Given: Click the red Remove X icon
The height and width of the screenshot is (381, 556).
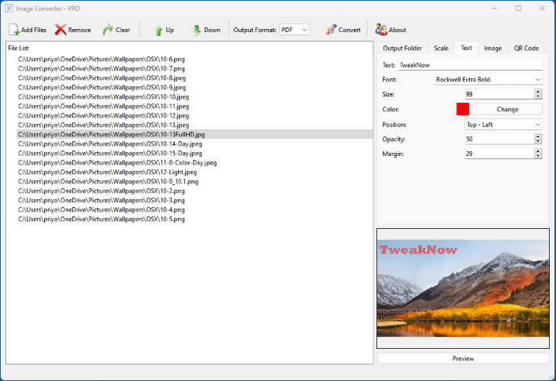Looking at the screenshot, I should pos(60,30).
